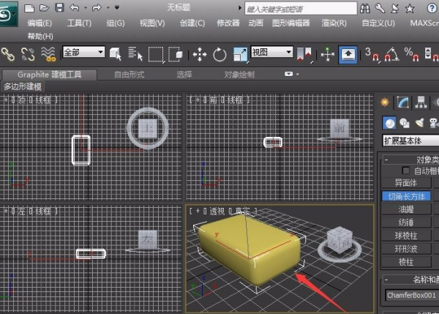Toggle 3D Snaps

[x=372, y=54]
